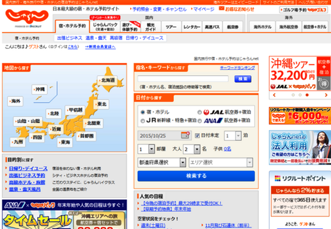Open the リクルートカード 6,000円 campaign banner
This screenshot has width=331, height=229.
300,116
